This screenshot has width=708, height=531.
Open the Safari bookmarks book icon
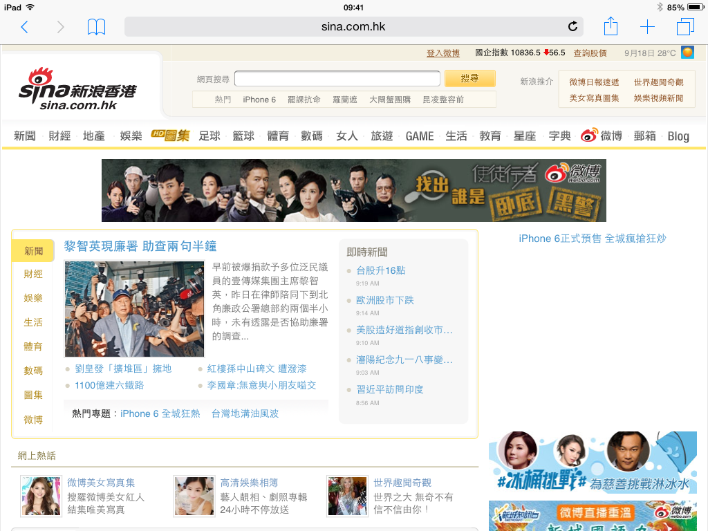pyautogui.click(x=96, y=27)
